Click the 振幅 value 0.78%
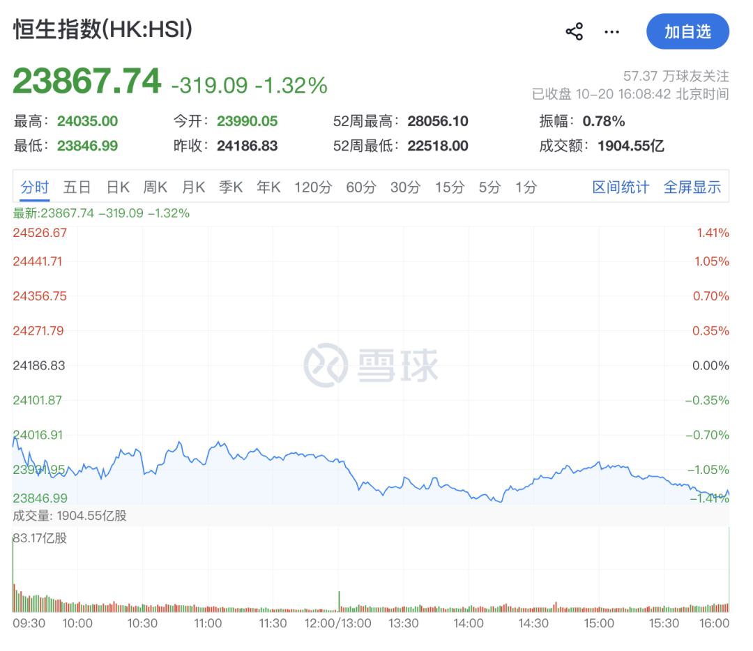The height and width of the screenshot is (651, 753). pyautogui.click(x=604, y=121)
